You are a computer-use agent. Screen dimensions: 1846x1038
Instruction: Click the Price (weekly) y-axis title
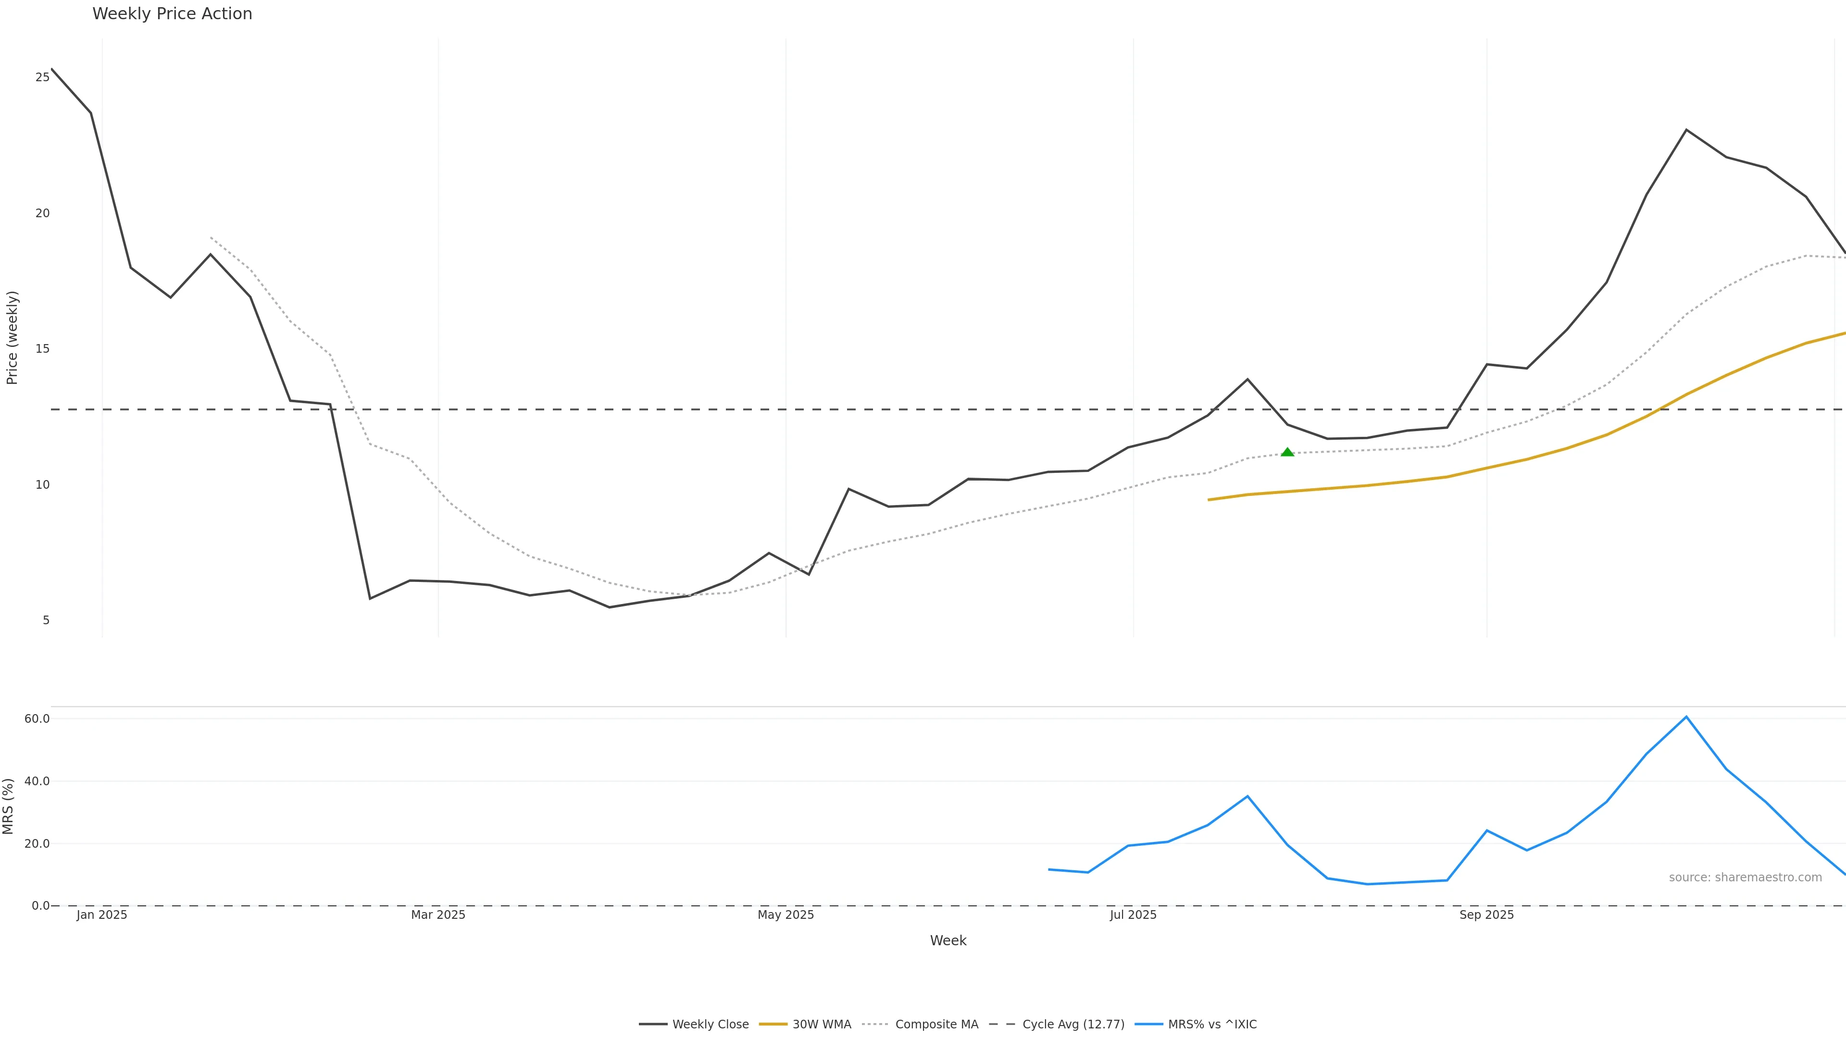coord(12,337)
